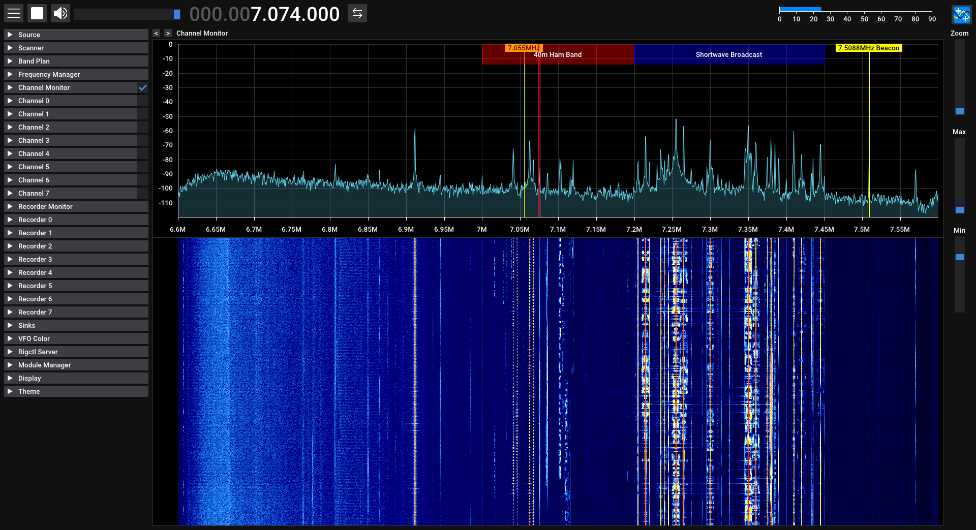976x530 pixels.
Task: Mute audio with the speaker icon
Action: coord(60,13)
